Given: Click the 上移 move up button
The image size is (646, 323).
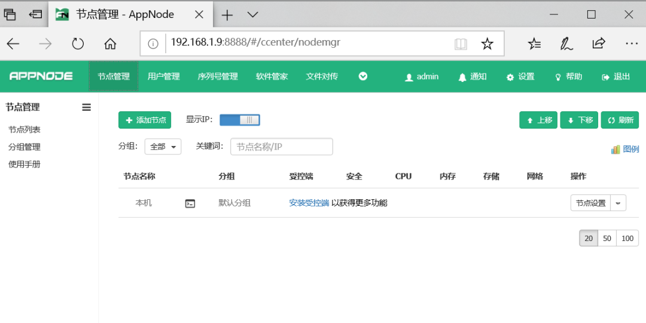Looking at the screenshot, I should click(538, 120).
